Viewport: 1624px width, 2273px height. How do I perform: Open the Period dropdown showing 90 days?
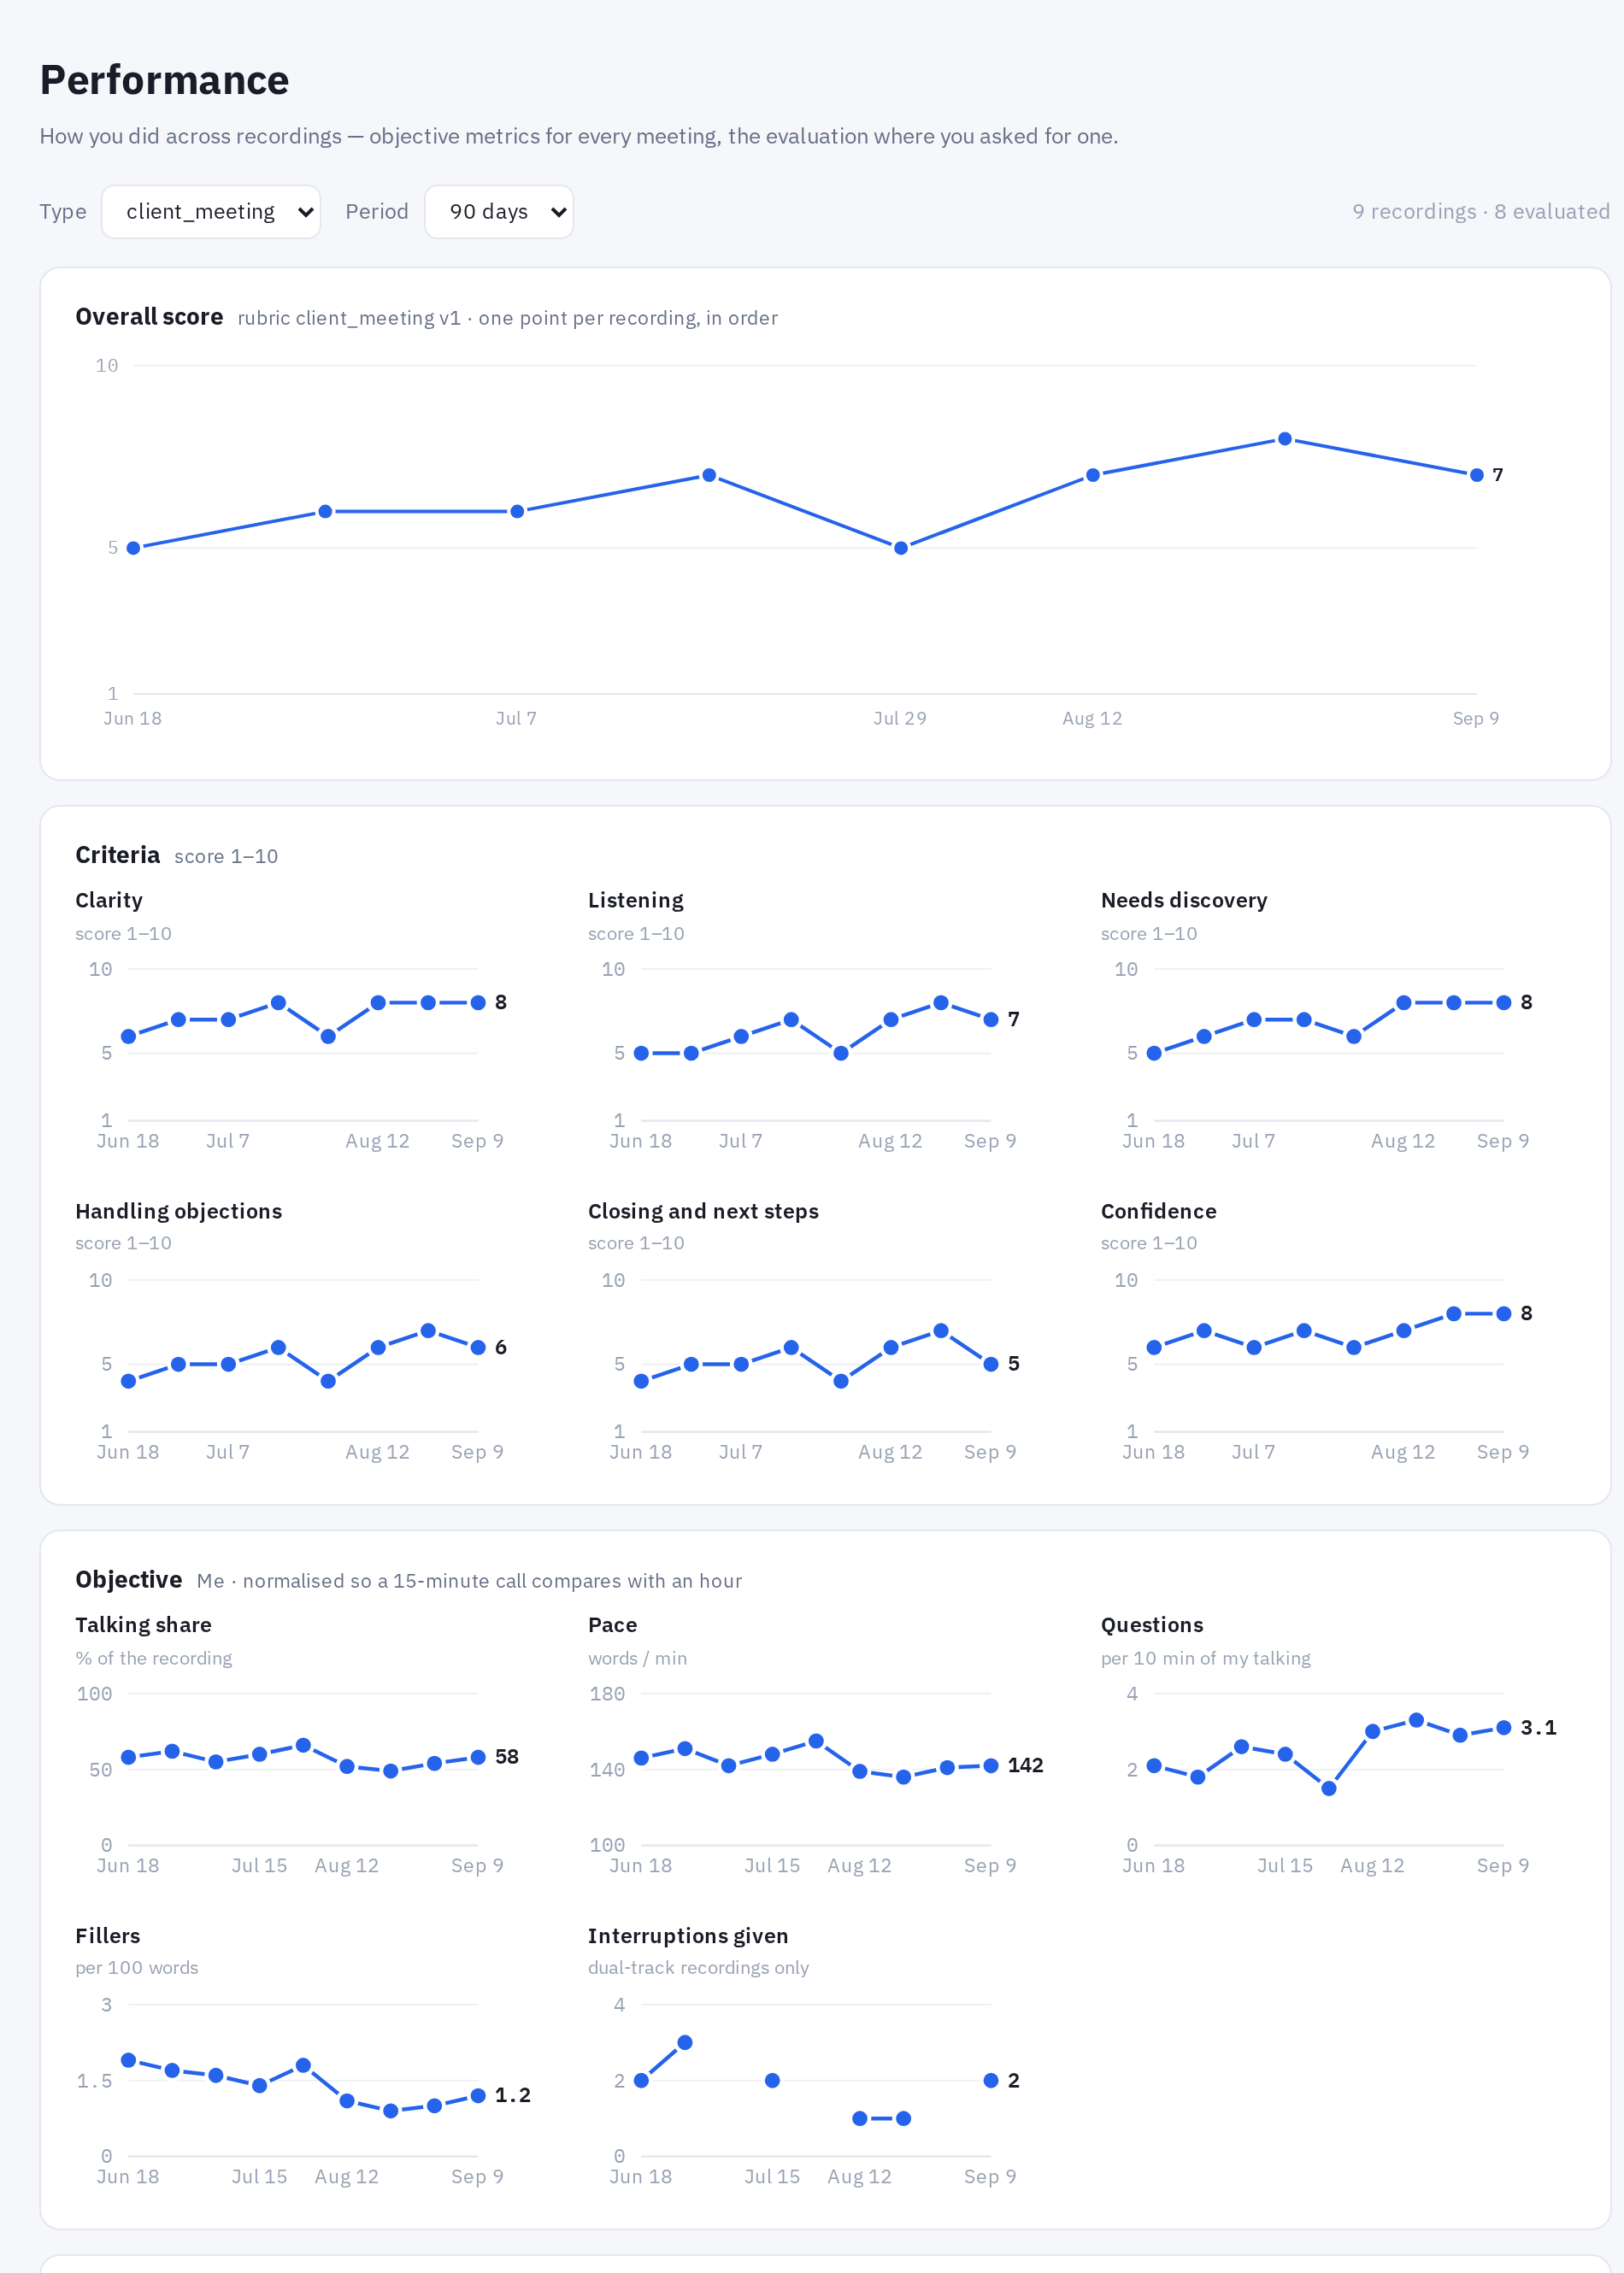pos(499,212)
